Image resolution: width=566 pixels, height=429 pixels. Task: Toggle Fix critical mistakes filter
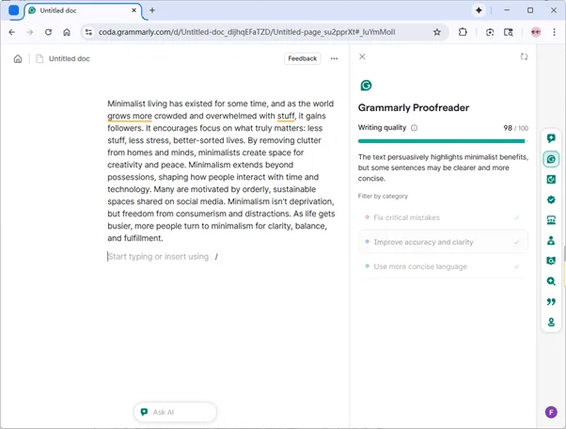click(443, 217)
